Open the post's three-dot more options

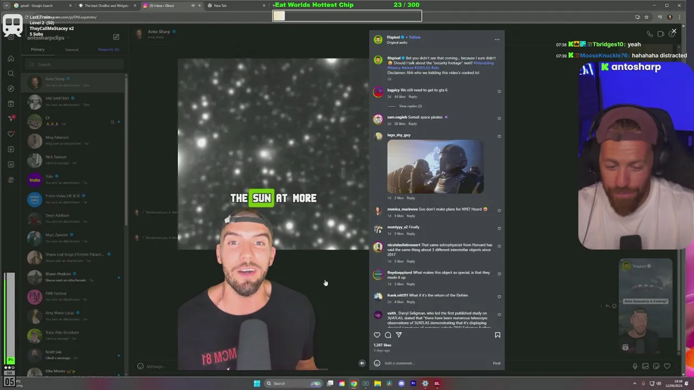pyautogui.click(x=497, y=39)
